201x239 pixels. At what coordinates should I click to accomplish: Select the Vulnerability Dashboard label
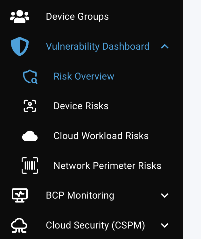click(97, 46)
